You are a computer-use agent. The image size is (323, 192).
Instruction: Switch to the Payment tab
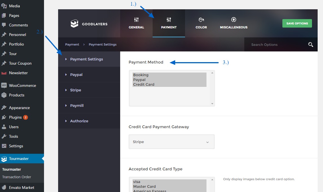(169, 23)
